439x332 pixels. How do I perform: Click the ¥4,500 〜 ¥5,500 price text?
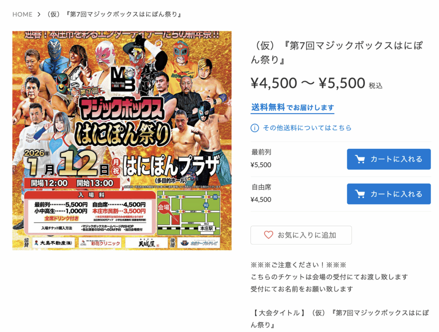(x=308, y=83)
